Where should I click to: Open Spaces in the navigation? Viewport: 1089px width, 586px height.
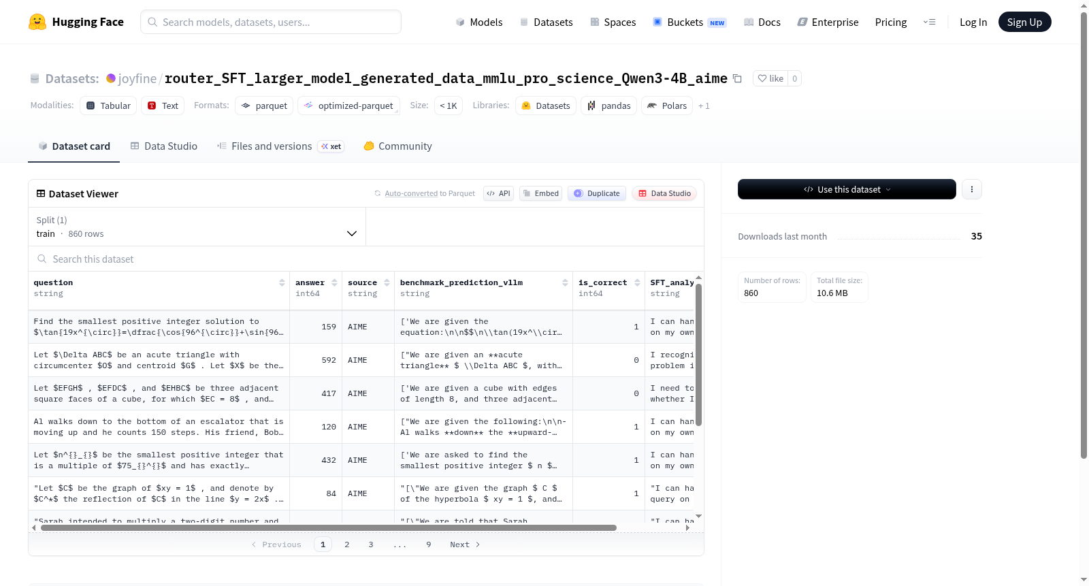(613, 22)
